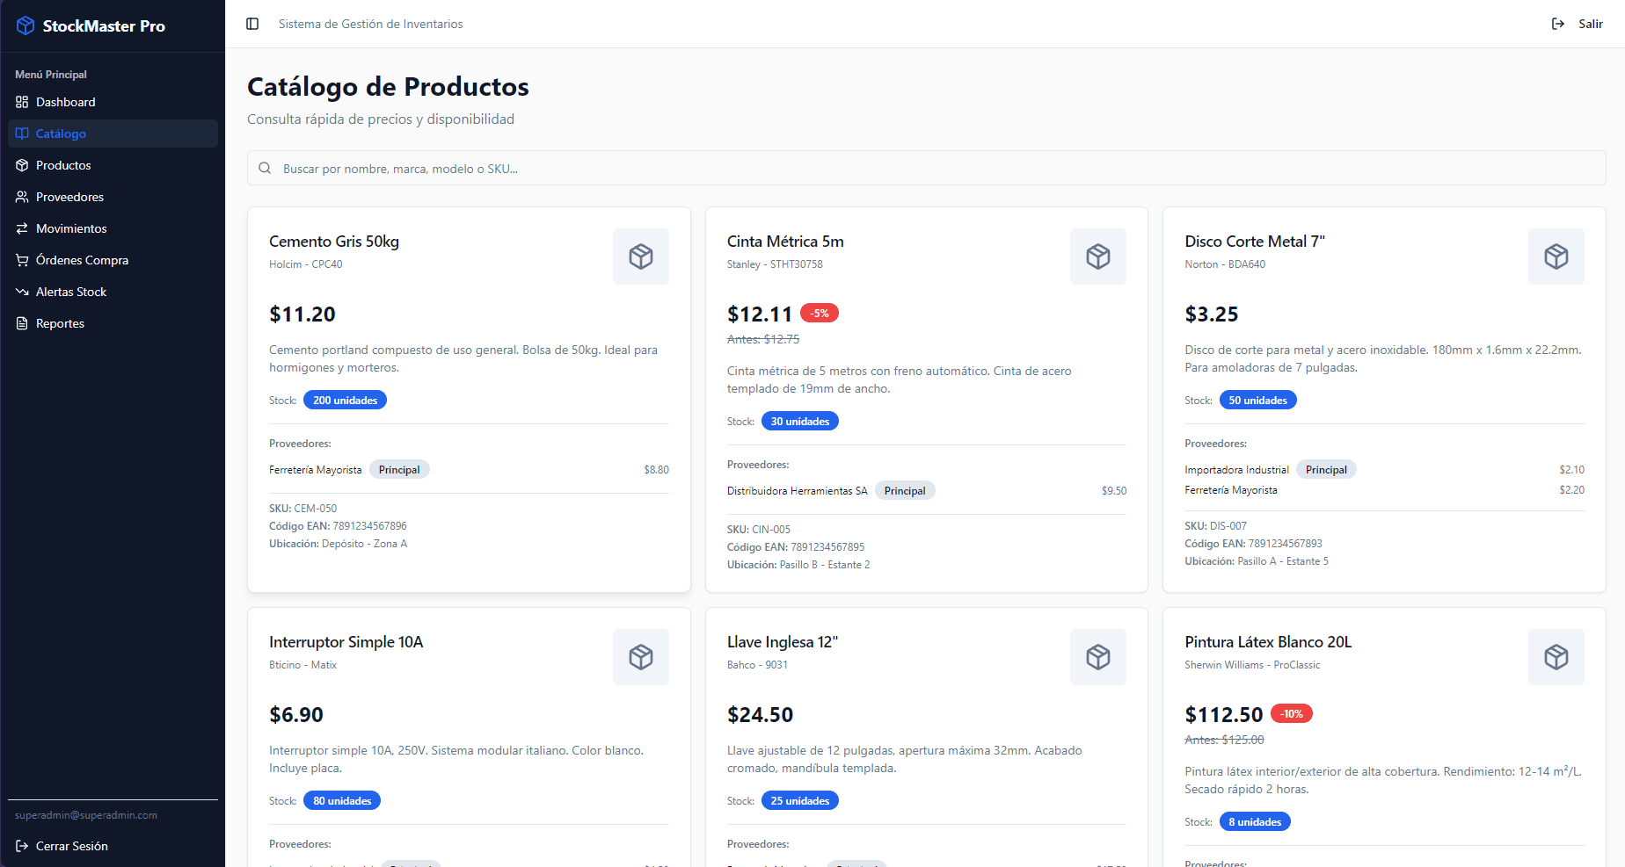
Task: Open Productos using its box icon
Action: 21,165
